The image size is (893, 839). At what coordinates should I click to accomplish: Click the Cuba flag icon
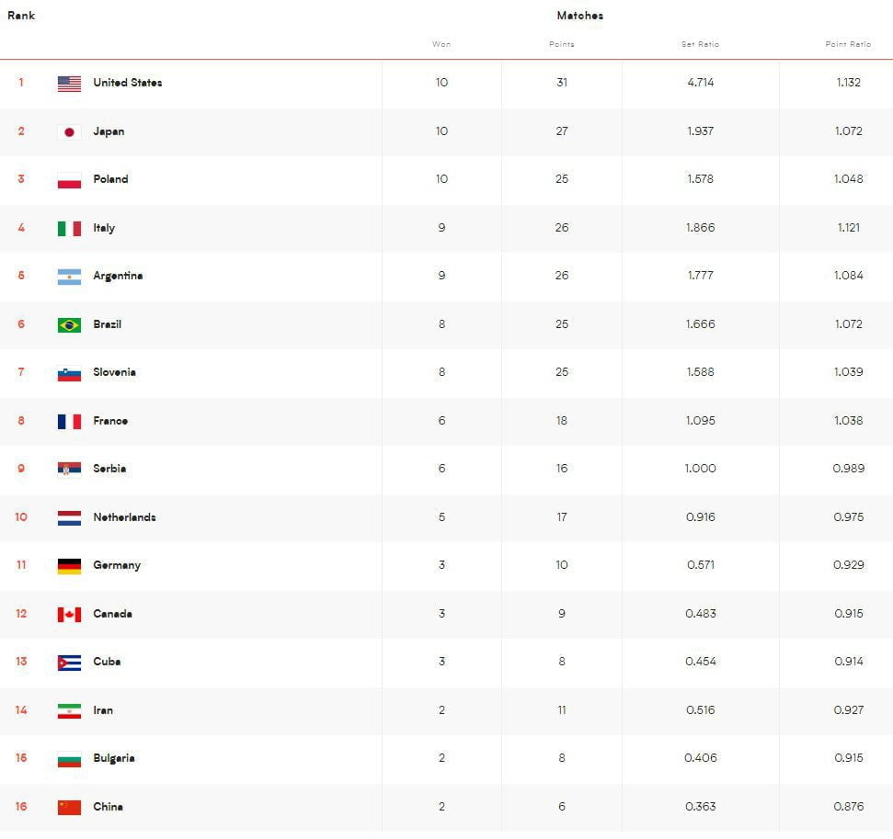click(69, 663)
